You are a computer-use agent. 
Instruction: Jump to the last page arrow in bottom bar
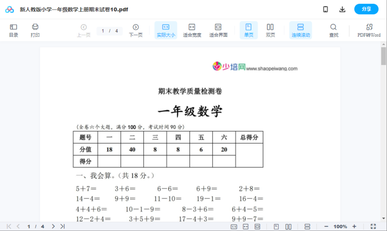(x=62, y=226)
